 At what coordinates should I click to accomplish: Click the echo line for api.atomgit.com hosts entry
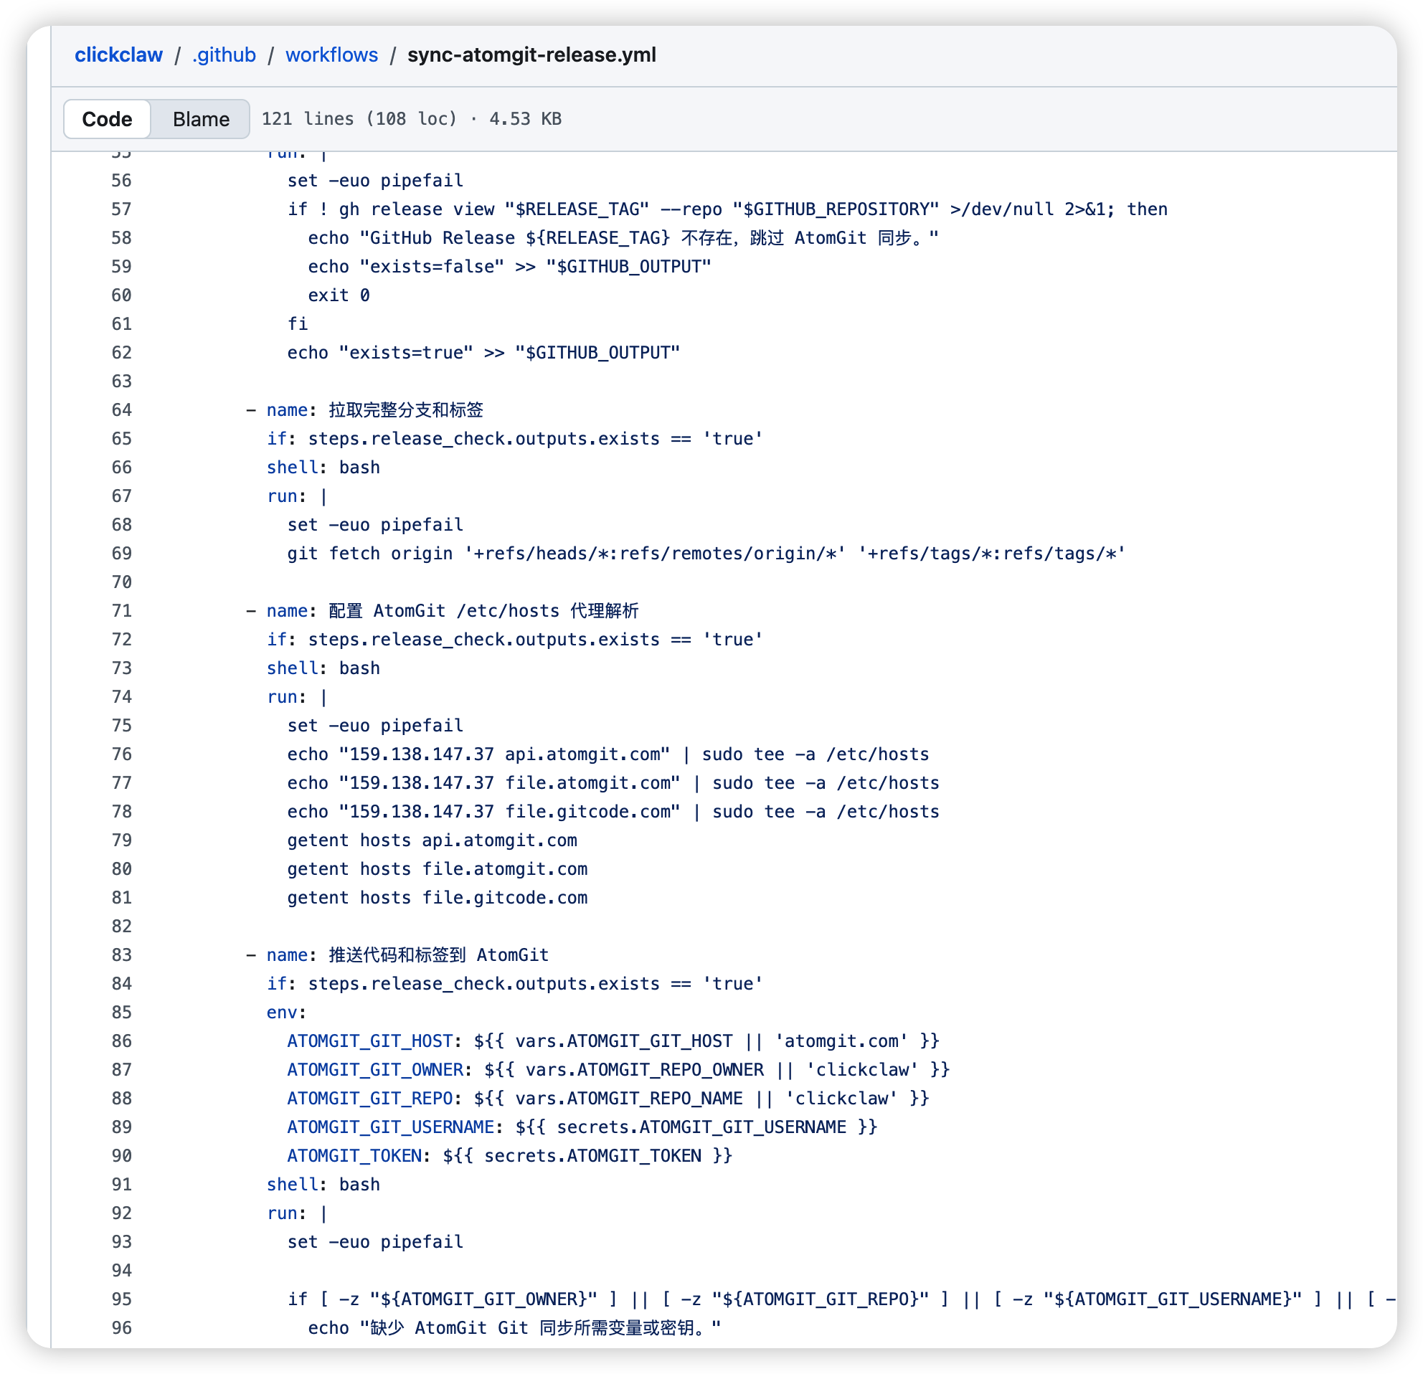click(x=608, y=755)
